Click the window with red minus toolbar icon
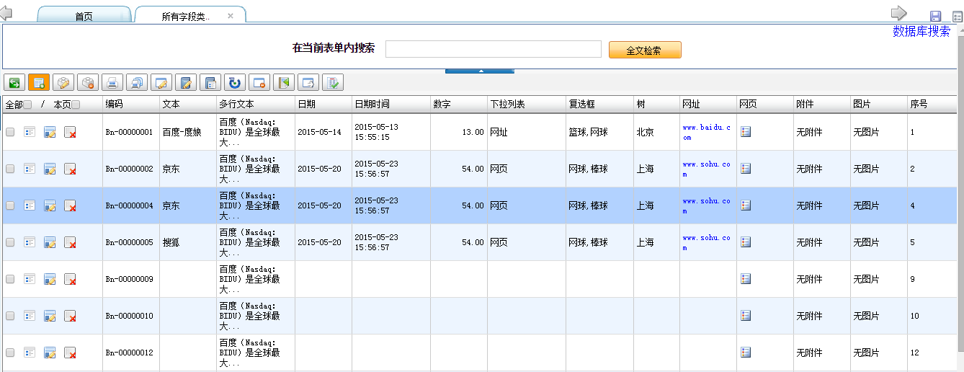This screenshot has height=372, width=964. click(259, 82)
